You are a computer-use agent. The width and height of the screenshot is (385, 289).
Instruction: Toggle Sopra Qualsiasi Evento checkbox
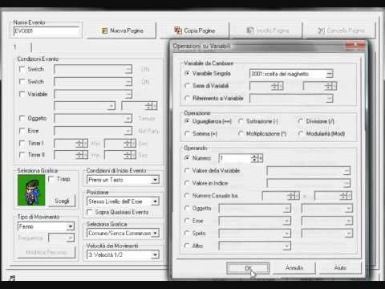pos(90,212)
